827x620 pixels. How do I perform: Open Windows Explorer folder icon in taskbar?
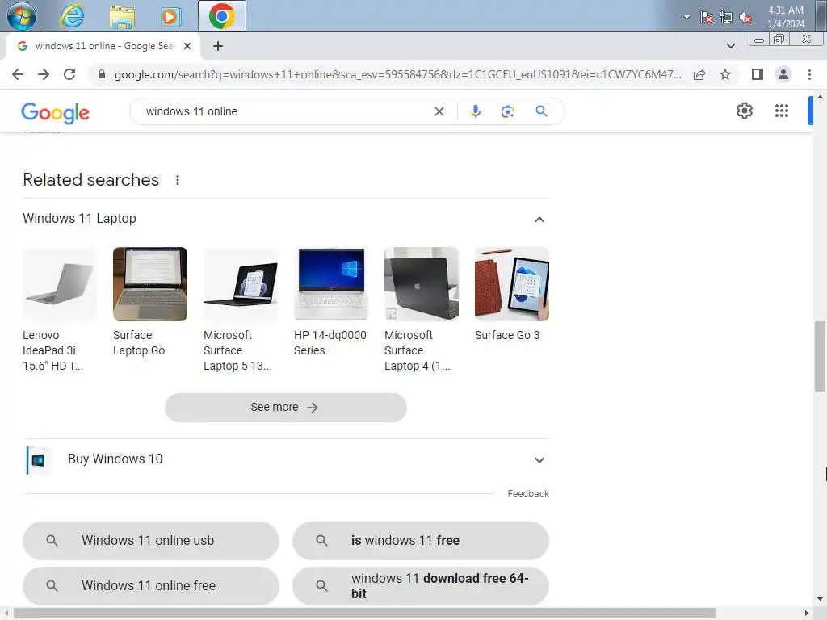[x=122, y=16]
